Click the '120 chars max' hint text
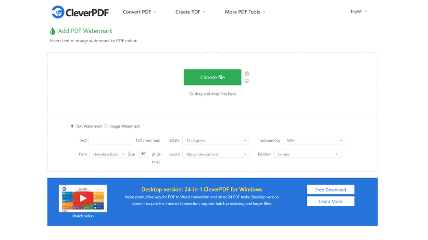Viewport: 428px width, 240px height. pyautogui.click(x=148, y=140)
